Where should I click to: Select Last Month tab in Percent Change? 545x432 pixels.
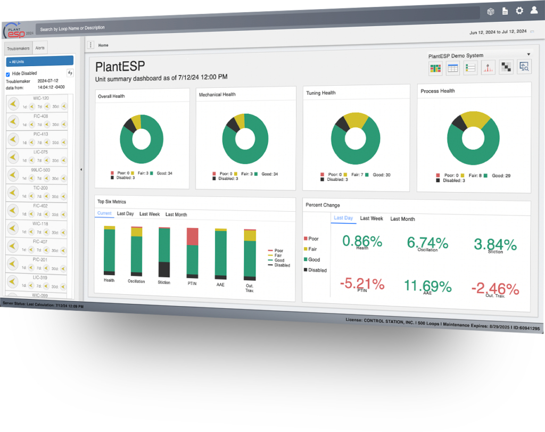point(402,219)
